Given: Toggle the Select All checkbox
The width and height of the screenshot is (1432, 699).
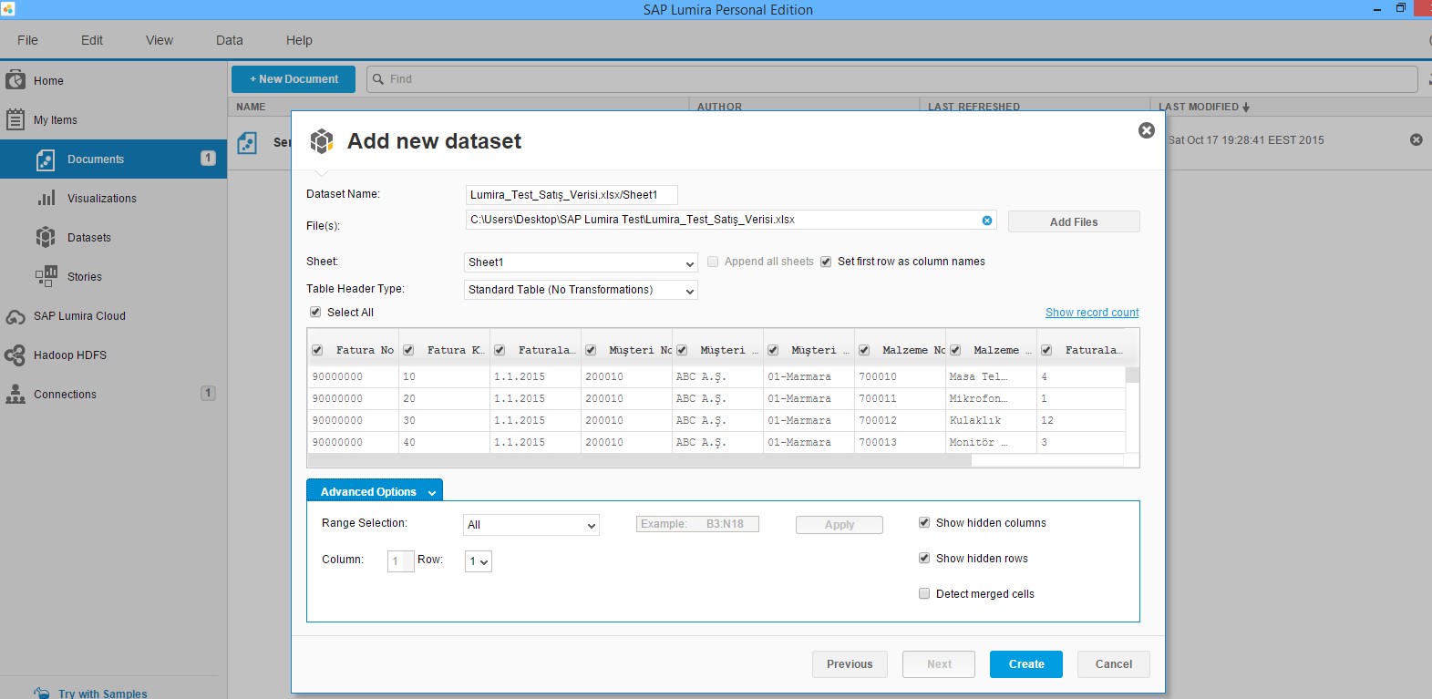Looking at the screenshot, I should pyautogui.click(x=315, y=312).
